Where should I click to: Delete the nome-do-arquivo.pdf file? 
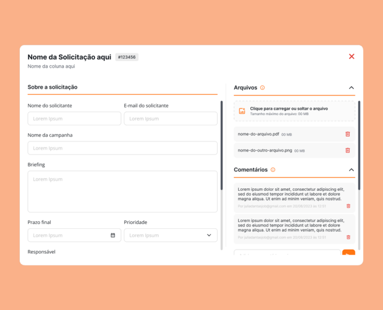pos(348,134)
